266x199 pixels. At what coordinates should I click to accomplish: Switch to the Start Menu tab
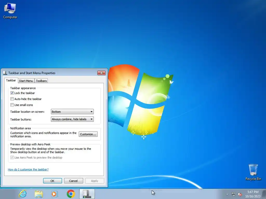click(x=26, y=81)
